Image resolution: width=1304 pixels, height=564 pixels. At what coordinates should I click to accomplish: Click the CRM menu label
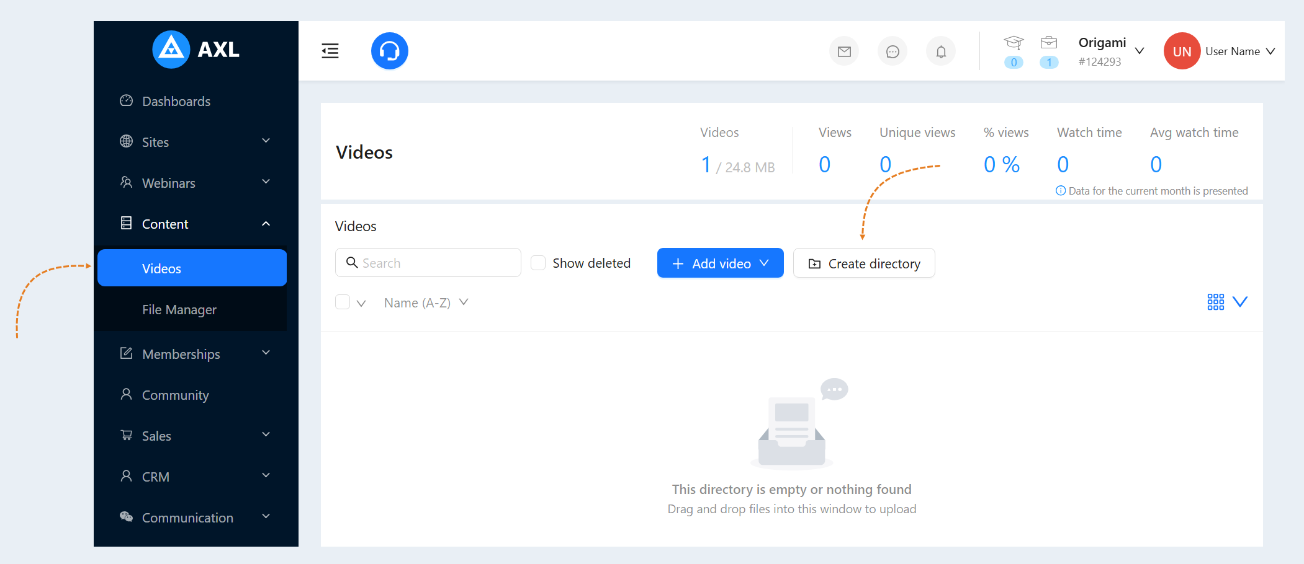(x=156, y=477)
